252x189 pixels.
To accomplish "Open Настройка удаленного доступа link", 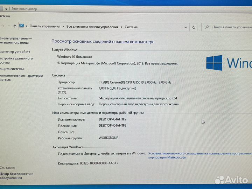I will [x=16, y=61].
